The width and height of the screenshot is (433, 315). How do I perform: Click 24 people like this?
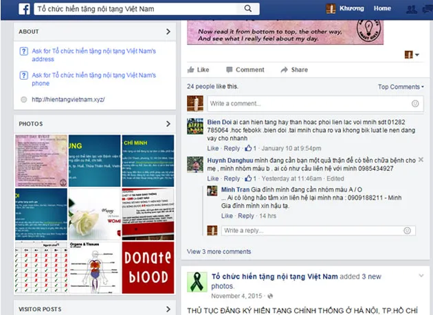coord(212,86)
